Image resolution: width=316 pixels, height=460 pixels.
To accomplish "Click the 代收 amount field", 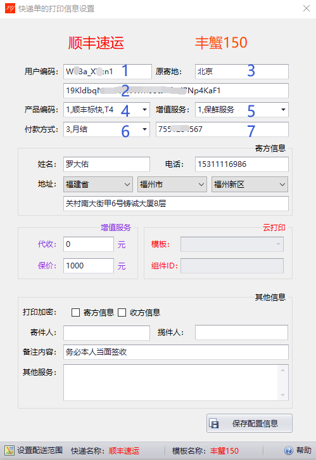I will [89, 244].
